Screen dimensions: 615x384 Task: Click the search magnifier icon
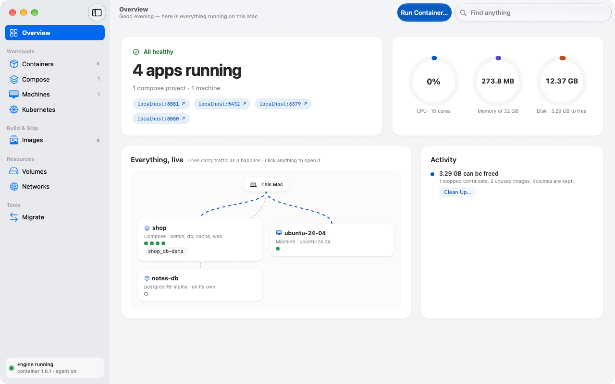463,12
